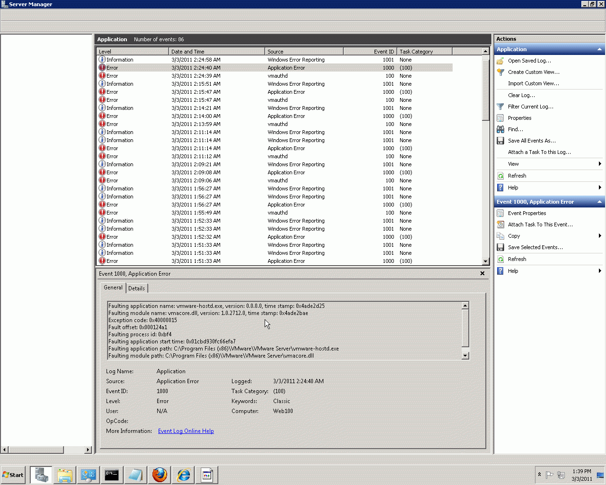Screen dimensions: 606x485
Task: Click the Find binoculars icon
Action: tap(500, 129)
